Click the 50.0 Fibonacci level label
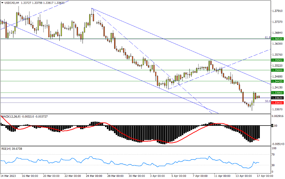This screenshot has width=285, height=179. coord(267,101)
